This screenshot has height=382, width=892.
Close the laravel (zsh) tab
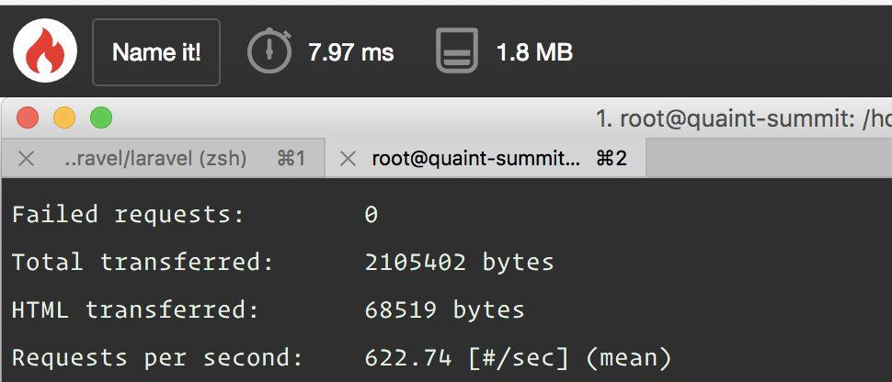coord(26,159)
